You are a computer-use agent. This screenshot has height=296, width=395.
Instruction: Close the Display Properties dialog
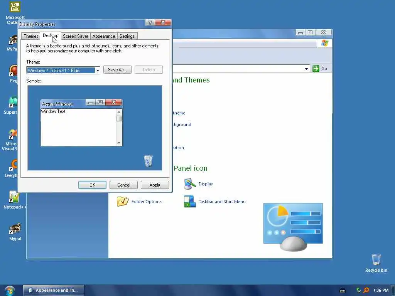tap(163, 22)
